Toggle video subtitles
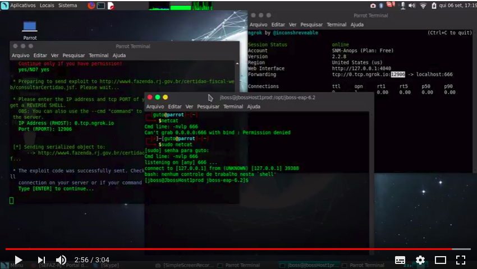477x269 pixels. pyautogui.click(x=400, y=260)
